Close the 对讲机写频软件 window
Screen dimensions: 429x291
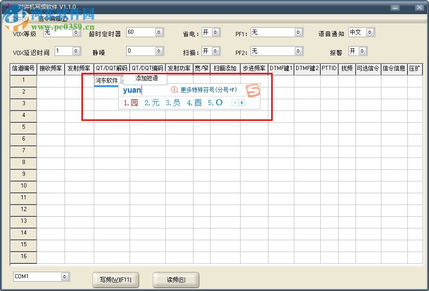point(420,8)
